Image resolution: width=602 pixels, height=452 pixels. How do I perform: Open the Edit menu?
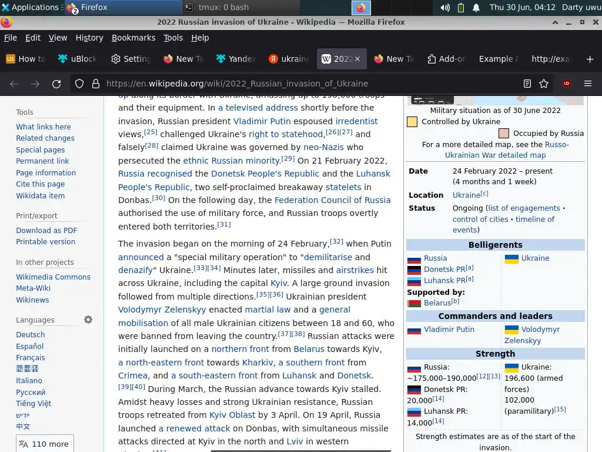point(33,38)
